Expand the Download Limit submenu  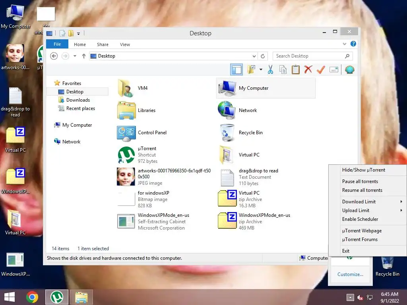pos(368,201)
